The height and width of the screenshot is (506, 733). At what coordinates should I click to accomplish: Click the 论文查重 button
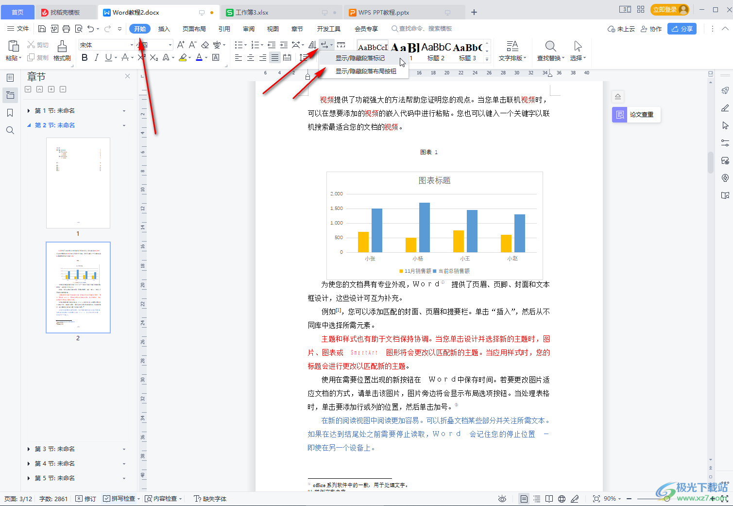click(636, 115)
